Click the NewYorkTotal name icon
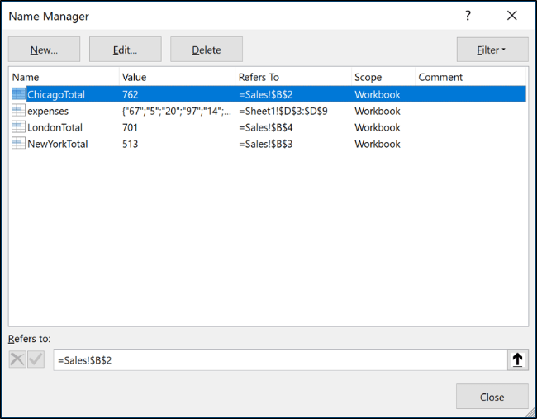 coord(18,144)
